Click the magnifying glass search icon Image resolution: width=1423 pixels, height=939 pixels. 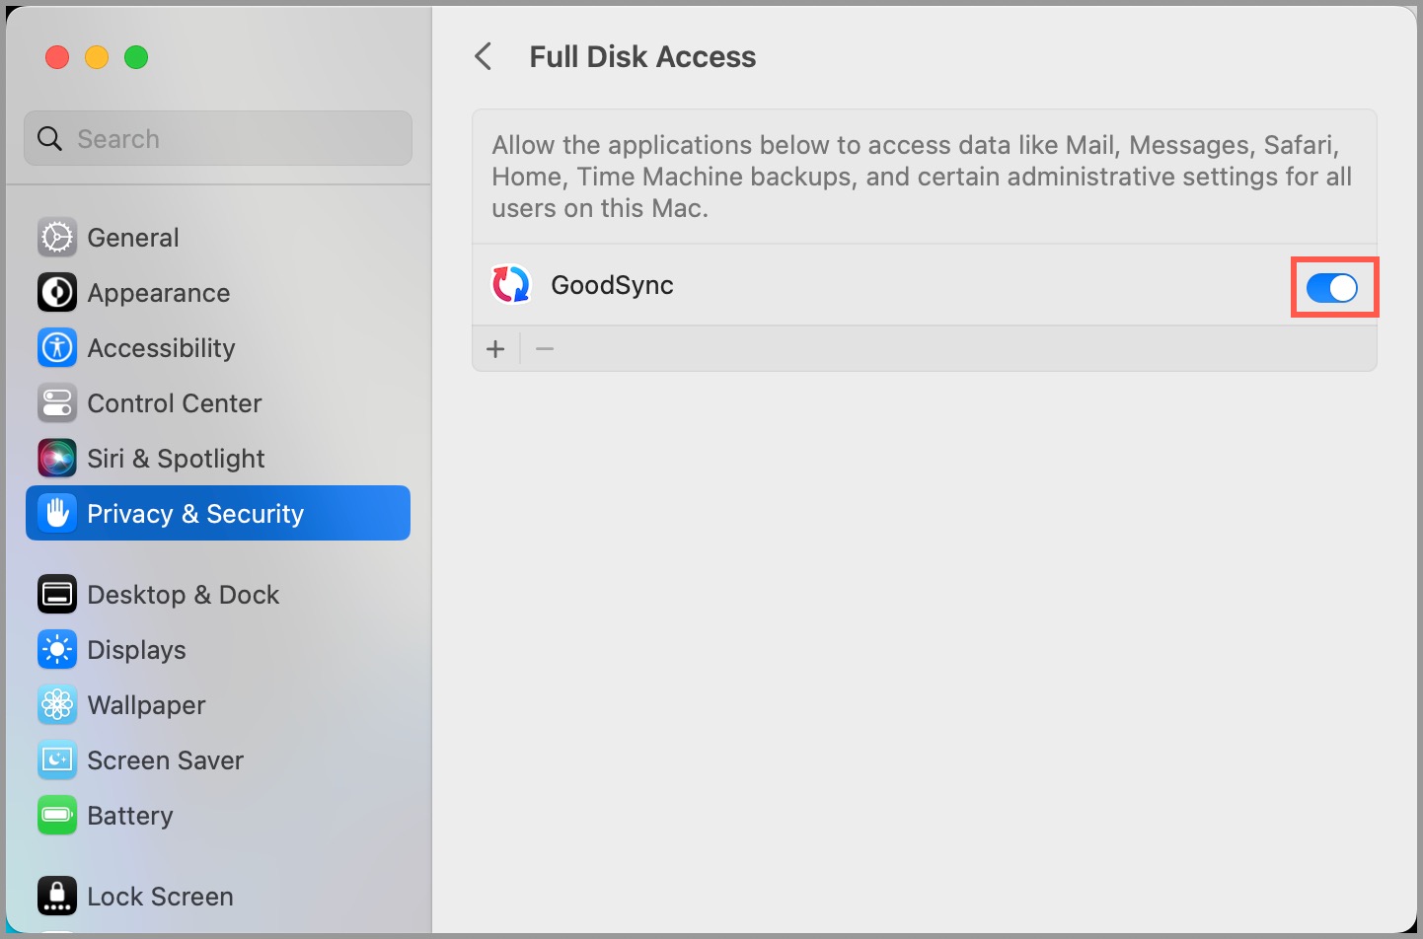49,139
